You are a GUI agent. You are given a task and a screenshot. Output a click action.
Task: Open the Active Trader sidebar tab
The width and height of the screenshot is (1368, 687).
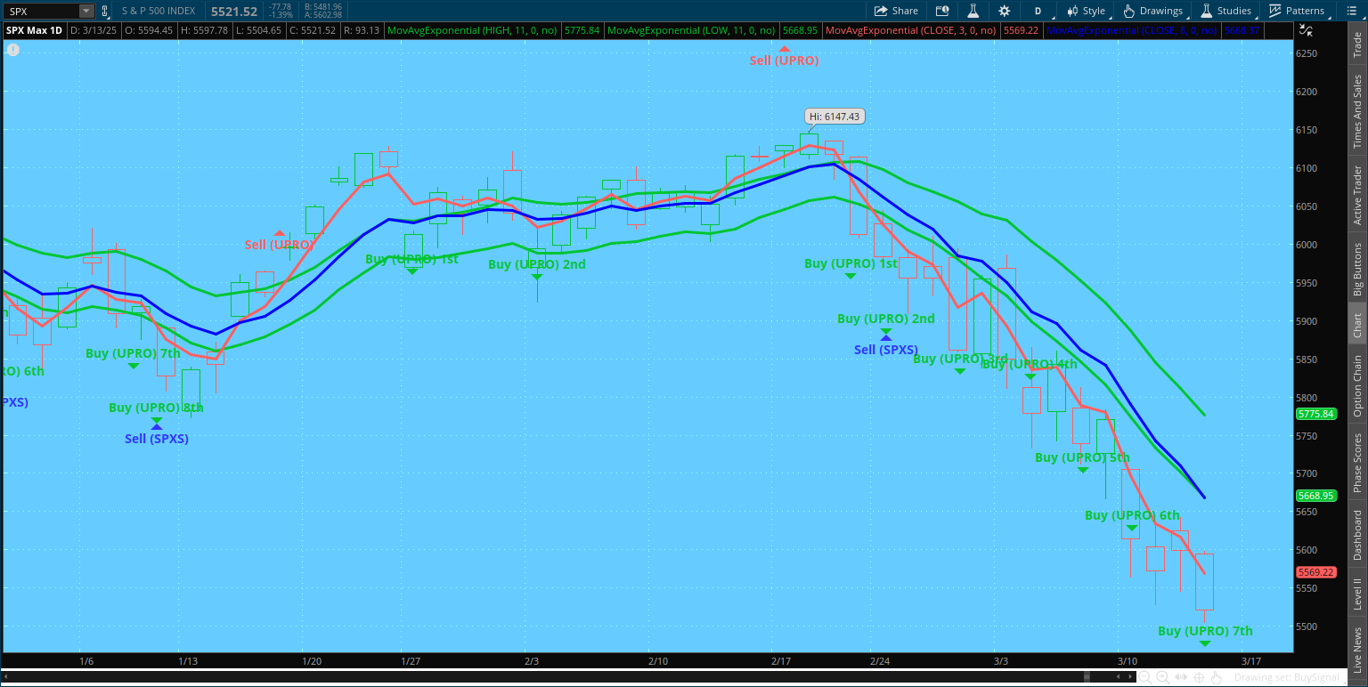click(x=1357, y=195)
